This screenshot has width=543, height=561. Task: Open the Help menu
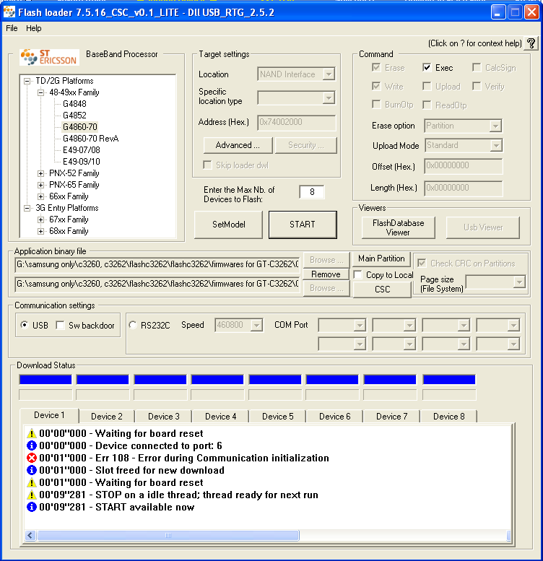(x=34, y=28)
